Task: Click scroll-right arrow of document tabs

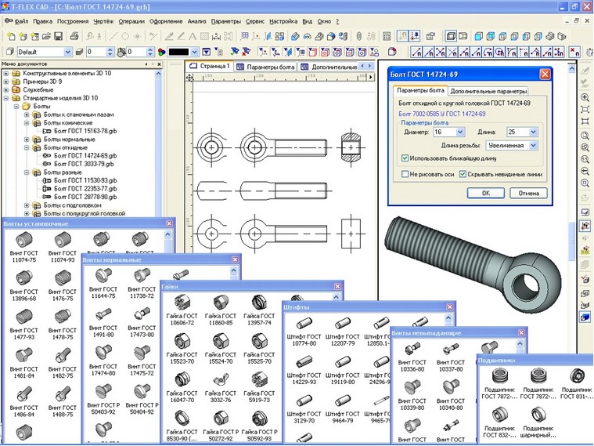Action: (x=369, y=67)
